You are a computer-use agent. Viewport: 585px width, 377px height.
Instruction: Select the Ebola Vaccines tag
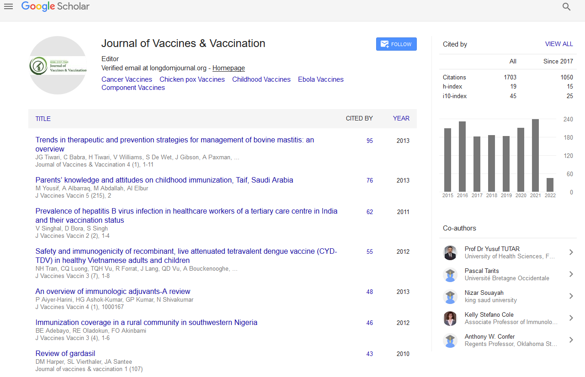tap(321, 79)
